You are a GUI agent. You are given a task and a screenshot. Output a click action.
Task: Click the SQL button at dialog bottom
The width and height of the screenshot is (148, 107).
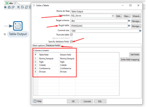click(x=100, y=101)
